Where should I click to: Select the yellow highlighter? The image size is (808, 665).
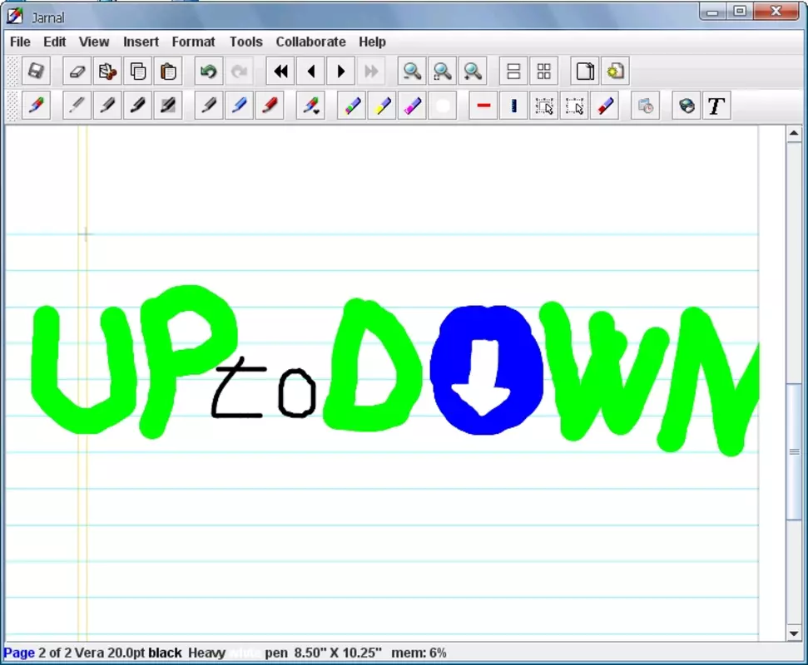[x=382, y=106]
